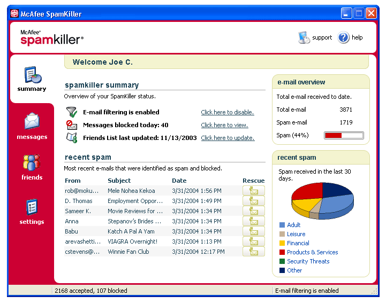Select sender 'D. Thomas' in spam list
Image resolution: width=386 pixels, height=304 pixels.
click(79, 201)
